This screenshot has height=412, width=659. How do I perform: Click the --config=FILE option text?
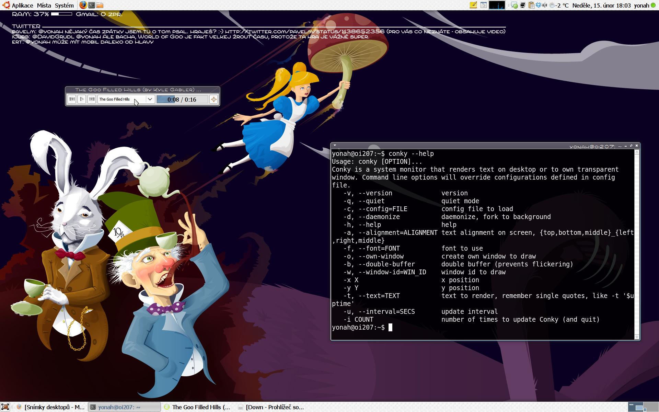click(383, 209)
